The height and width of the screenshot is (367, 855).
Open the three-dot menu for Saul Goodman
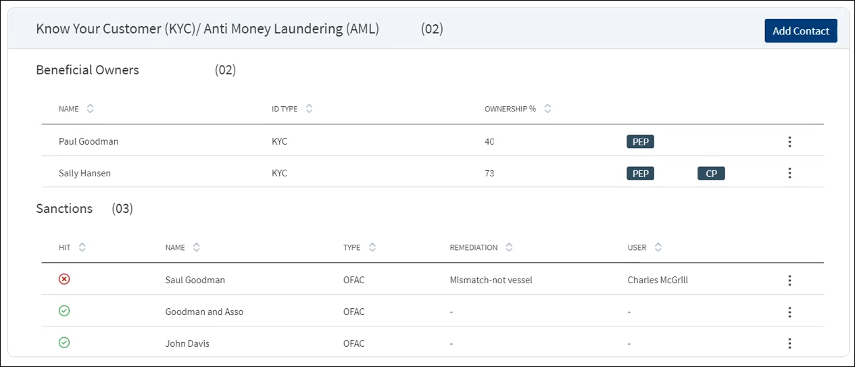pos(789,280)
